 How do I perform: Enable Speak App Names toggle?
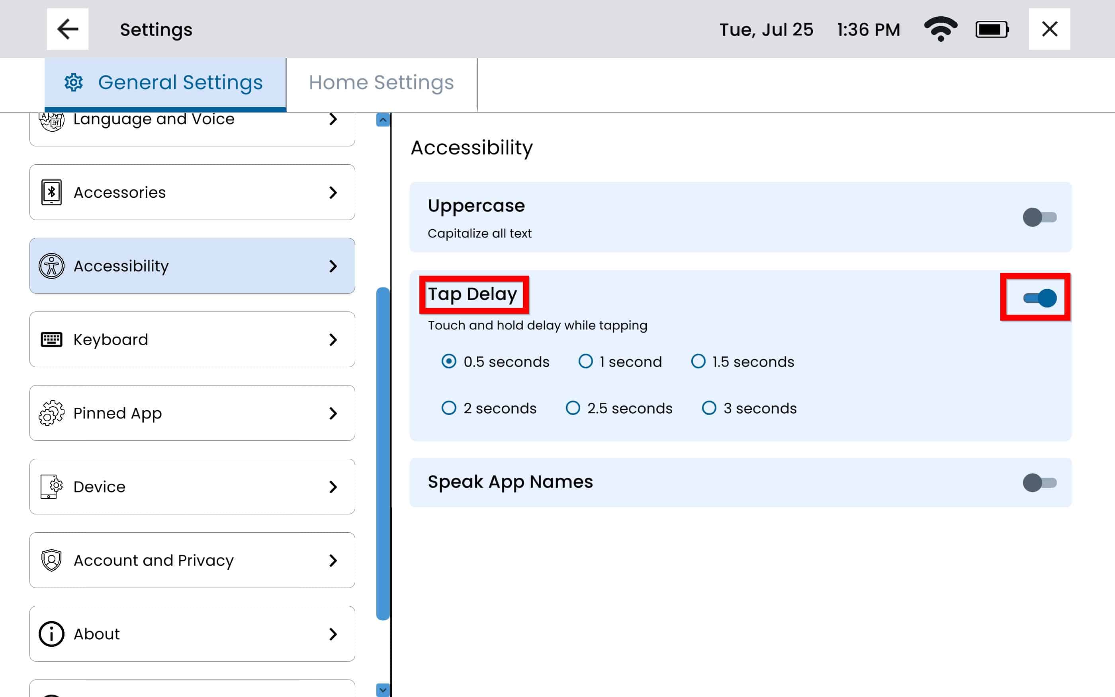pyautogui.click(x=1039, y=483)
